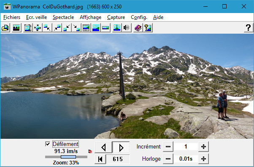Screen dimensions: 254x167
Task: Click the large question mark toolbar button
Action: [249, 28]
